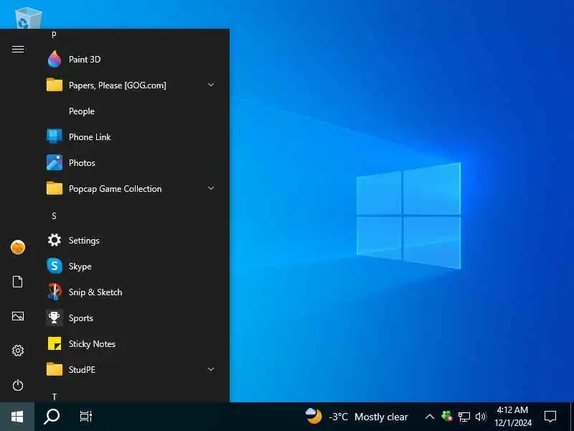Open taskbar Search magnifier
This screenshot has height=431, width=574.
click(x=52, y=417)
